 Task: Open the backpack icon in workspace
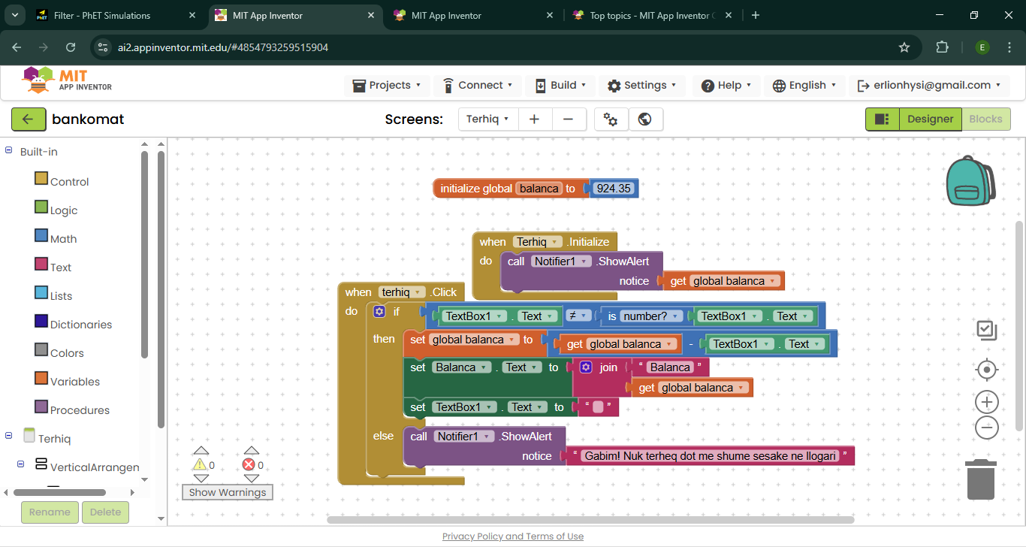click(x=970, y=182)
